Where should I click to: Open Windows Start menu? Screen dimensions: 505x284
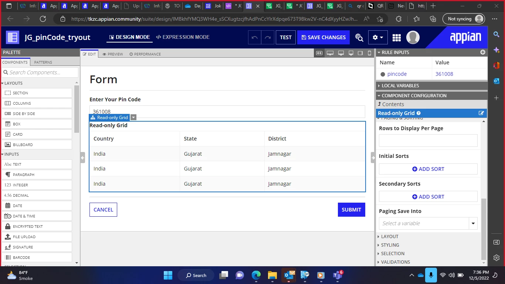point(168,275)
